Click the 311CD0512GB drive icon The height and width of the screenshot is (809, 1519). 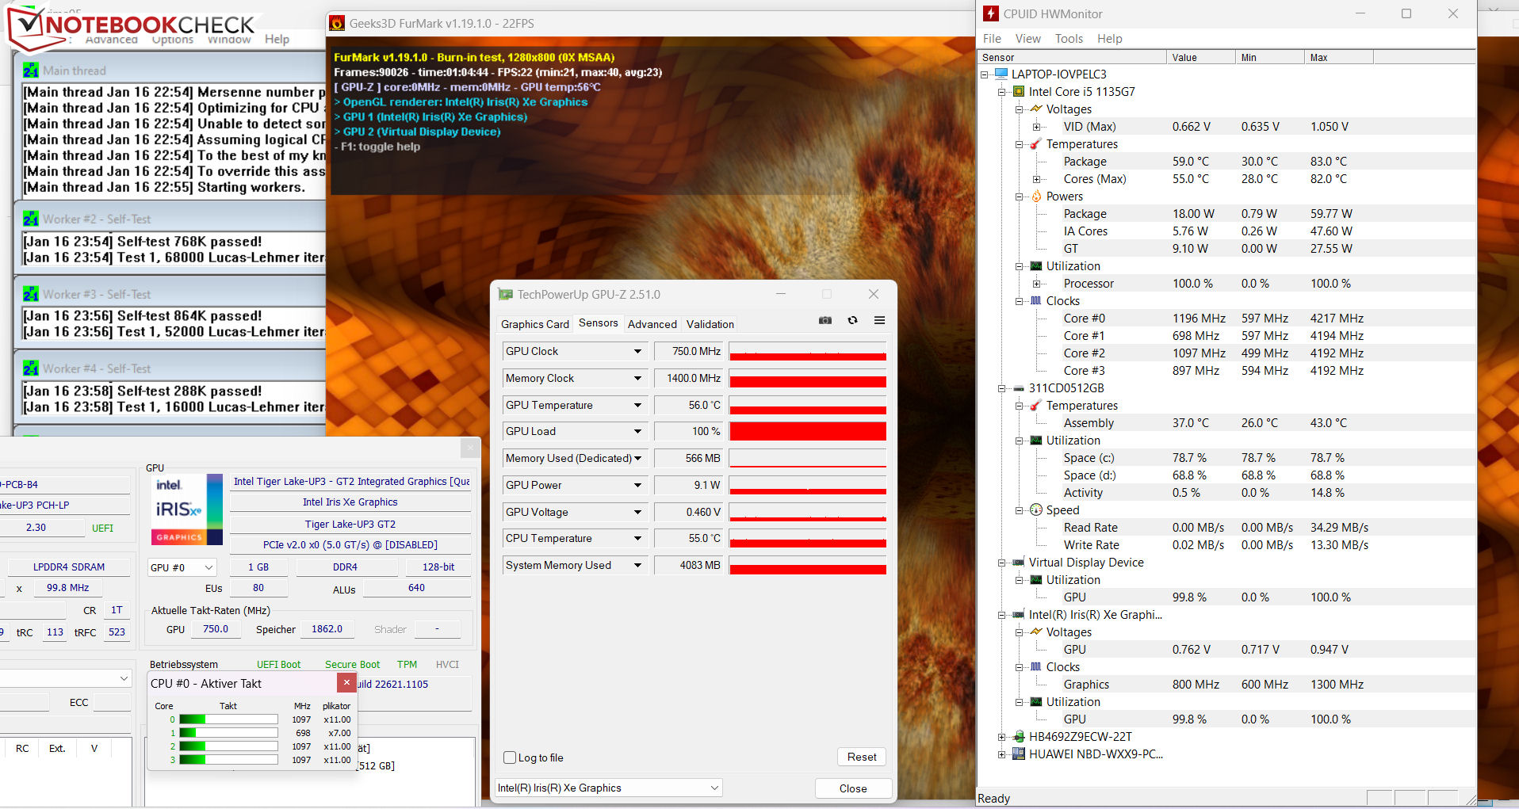pyautogui.click(x=1019, y=388)
